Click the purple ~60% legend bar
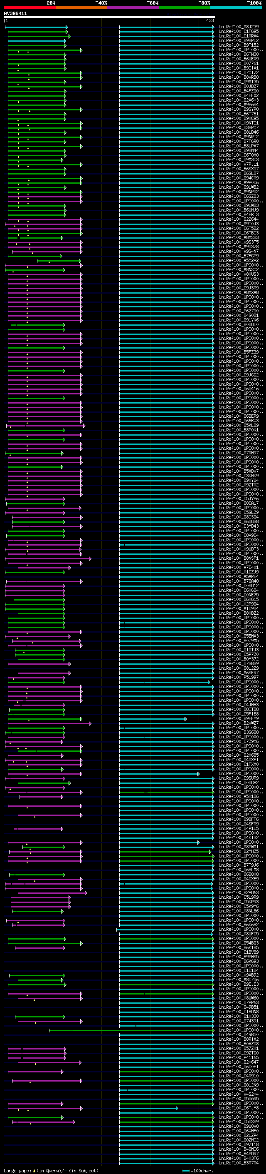The height and width of the screenshot is (1174, 266). pyautogui.click(x=133, y=7)
